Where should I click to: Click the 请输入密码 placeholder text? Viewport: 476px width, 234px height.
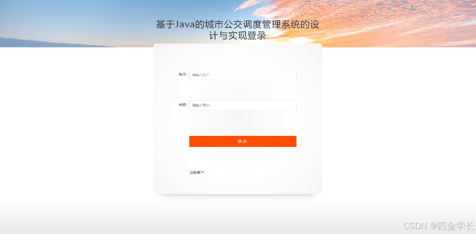pyautogui.click(x=201, y=105)
